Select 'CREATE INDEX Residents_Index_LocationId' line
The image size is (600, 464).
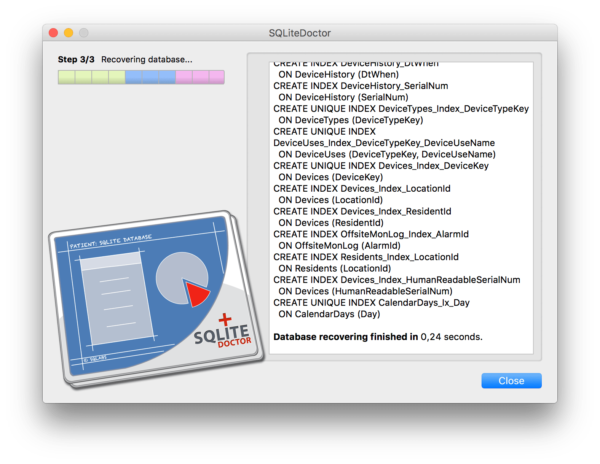click(366, 257)
